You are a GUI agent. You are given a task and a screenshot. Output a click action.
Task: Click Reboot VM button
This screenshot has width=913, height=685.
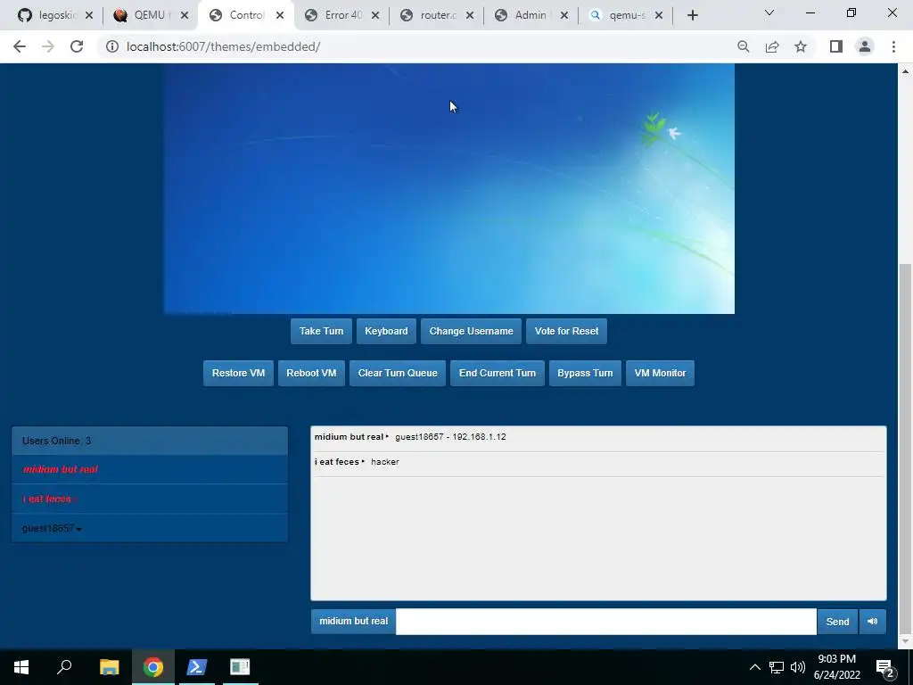tap(311, 374)
